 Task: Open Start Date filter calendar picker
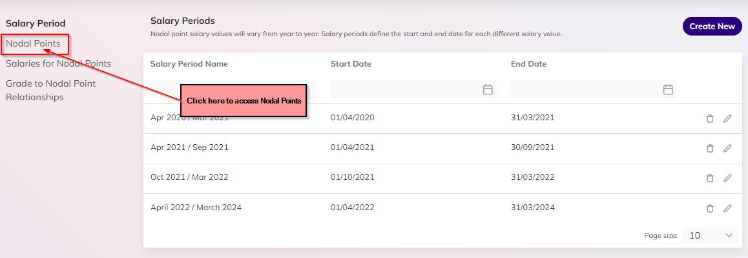488,89
